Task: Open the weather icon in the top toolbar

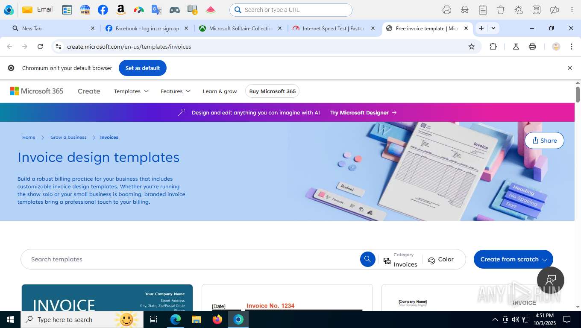Action: pyautogui.click(x=519, y=10)
